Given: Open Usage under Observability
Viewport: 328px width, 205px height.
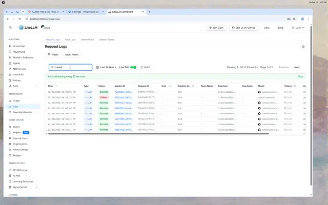Looking at the screenshot, I should pyautogui.click(x=16, y=100).
